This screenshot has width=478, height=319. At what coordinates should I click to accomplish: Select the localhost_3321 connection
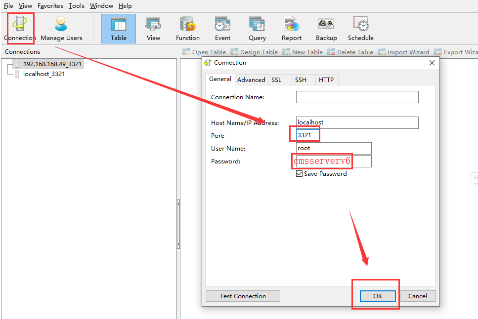[x=43, y=74]
